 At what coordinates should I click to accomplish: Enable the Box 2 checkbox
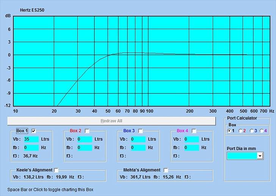(x=87, y=131)
